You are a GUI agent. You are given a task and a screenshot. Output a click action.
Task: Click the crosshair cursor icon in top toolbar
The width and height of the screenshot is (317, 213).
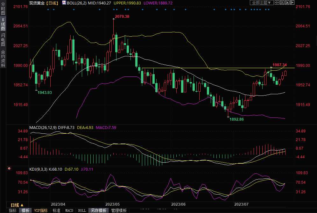[277, 3]
